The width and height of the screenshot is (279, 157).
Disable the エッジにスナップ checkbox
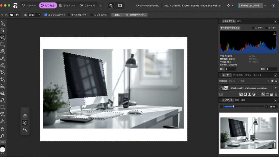46,15
